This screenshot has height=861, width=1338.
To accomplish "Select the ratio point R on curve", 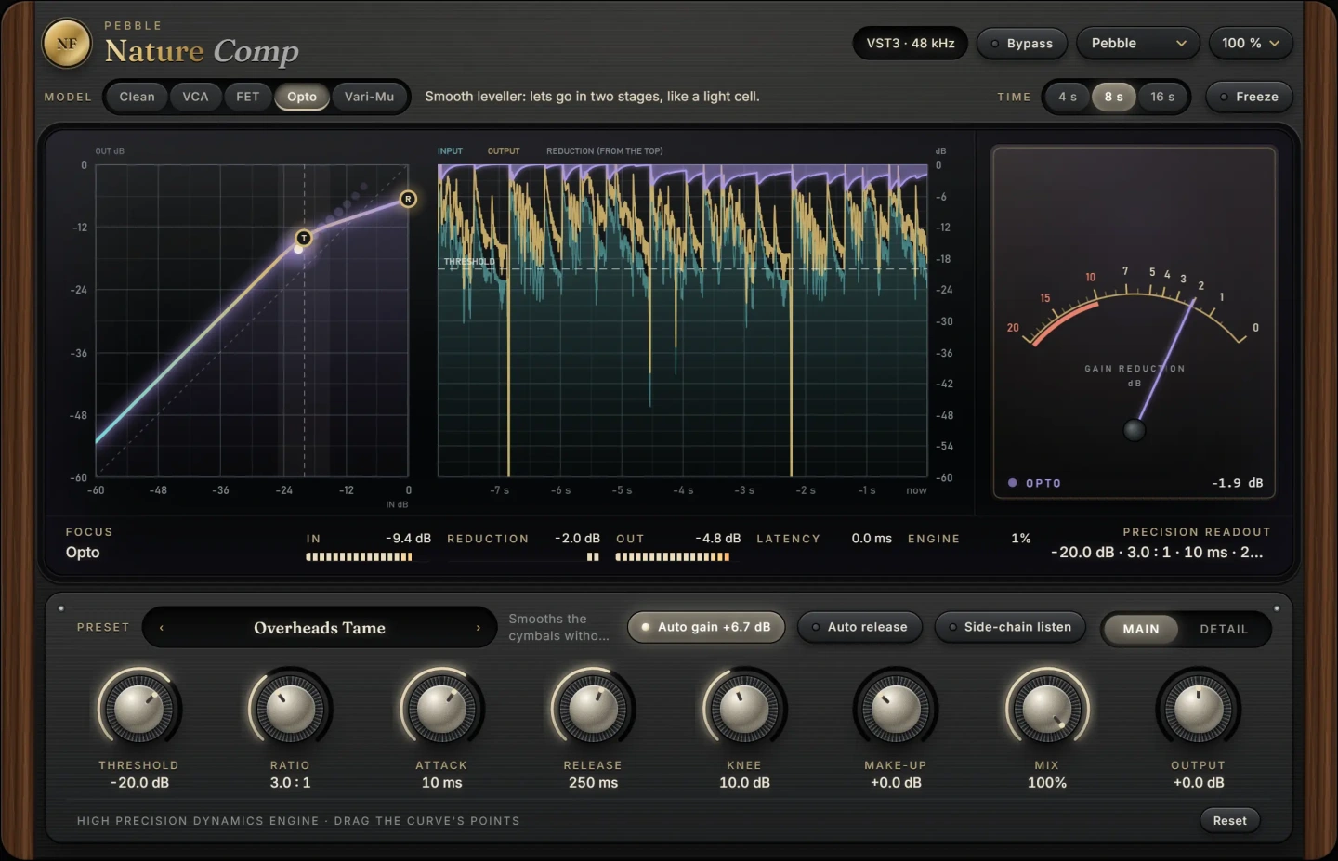I will 408,199.
